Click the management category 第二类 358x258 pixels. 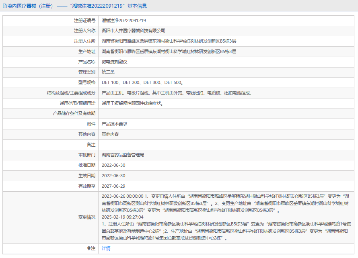coord(108,72)
